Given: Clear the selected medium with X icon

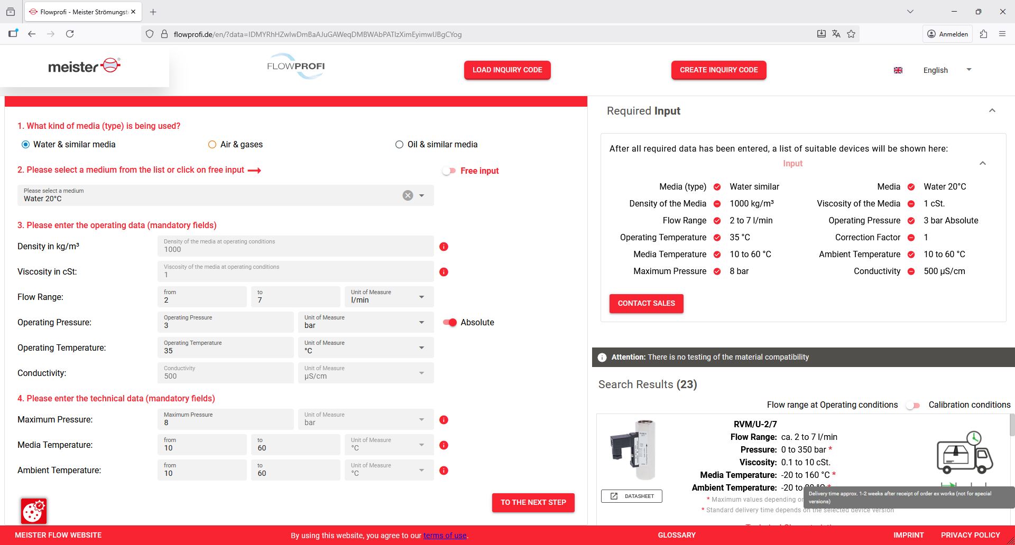Looking at the screenshot, I should coord(408,195).
